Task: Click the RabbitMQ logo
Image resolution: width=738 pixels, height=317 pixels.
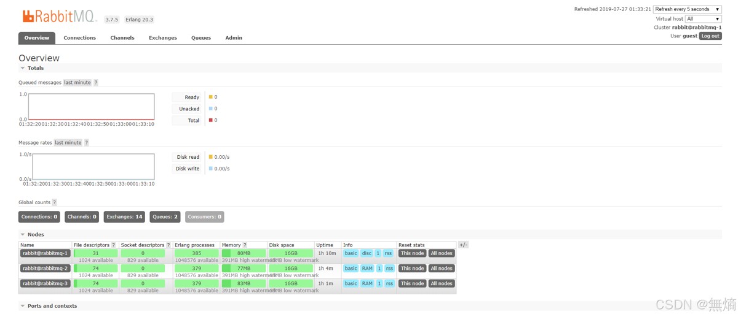Action: click(x=60, y=17)
